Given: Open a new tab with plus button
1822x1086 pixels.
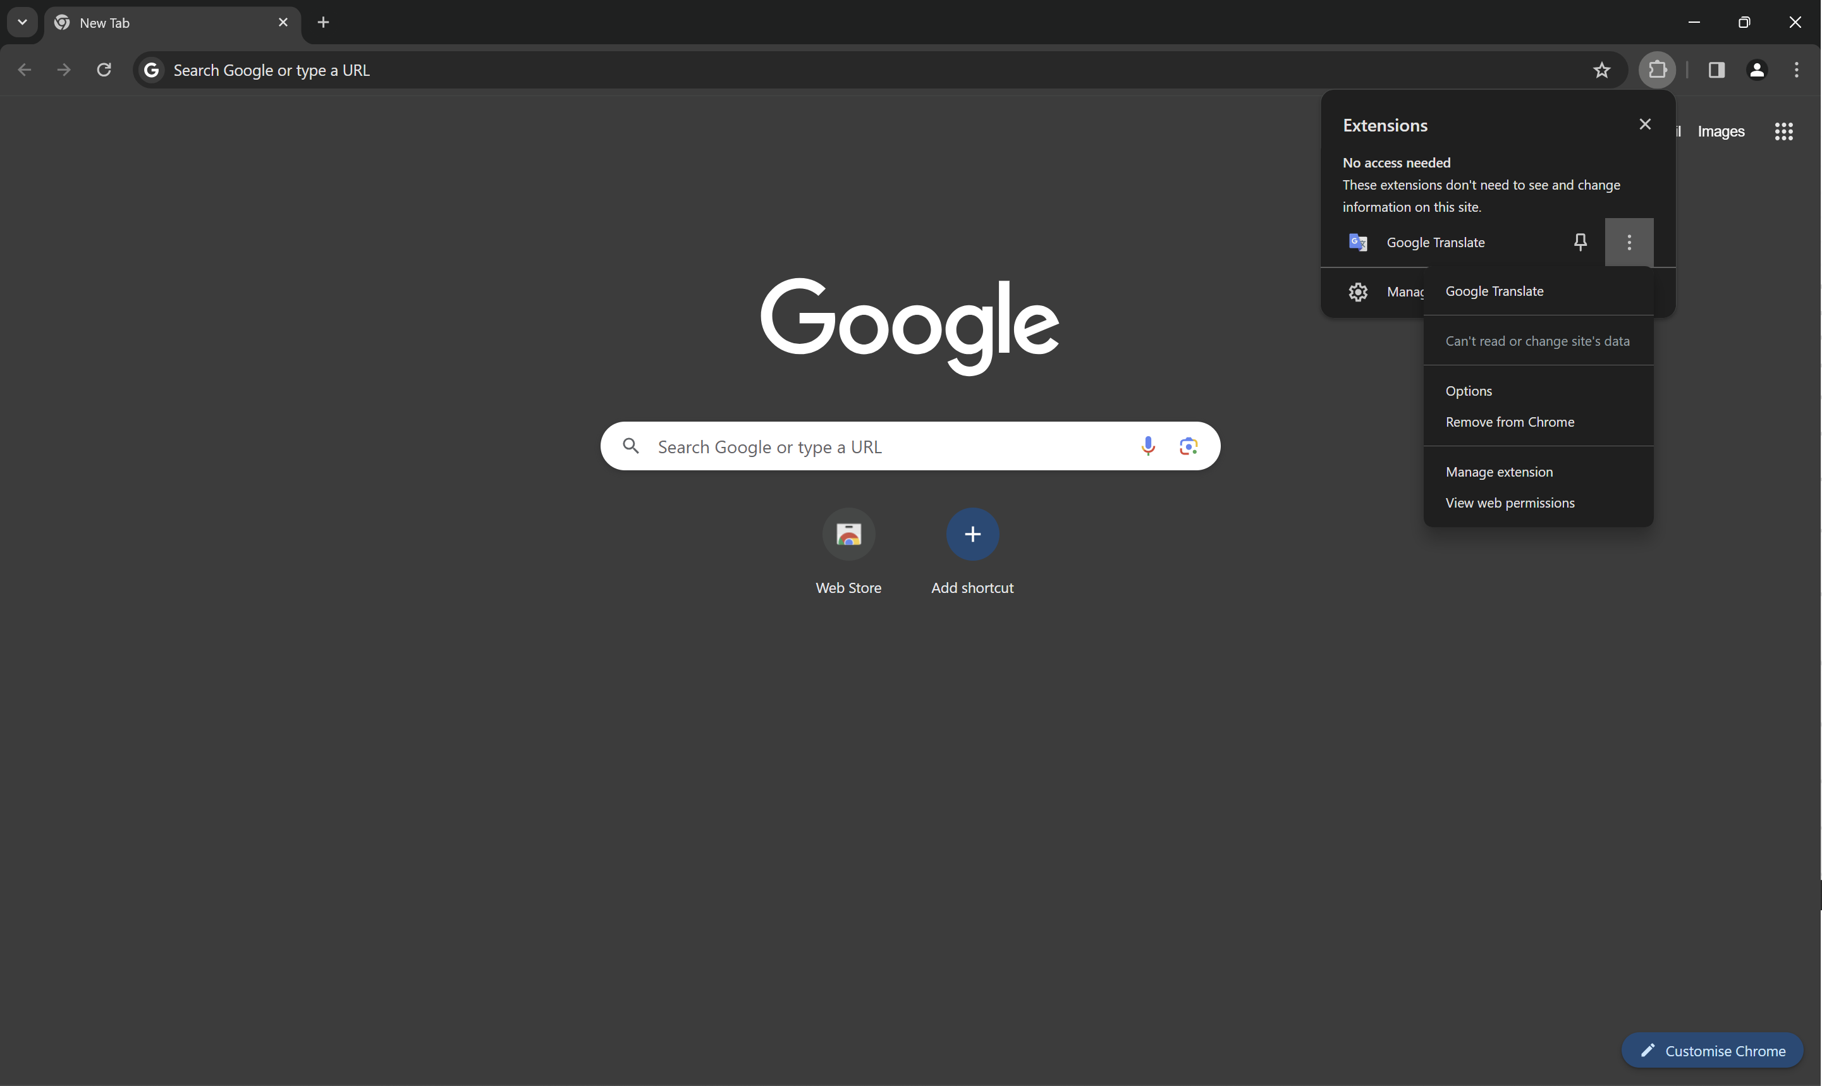Looking at the screenshot, I should [324, 23].
